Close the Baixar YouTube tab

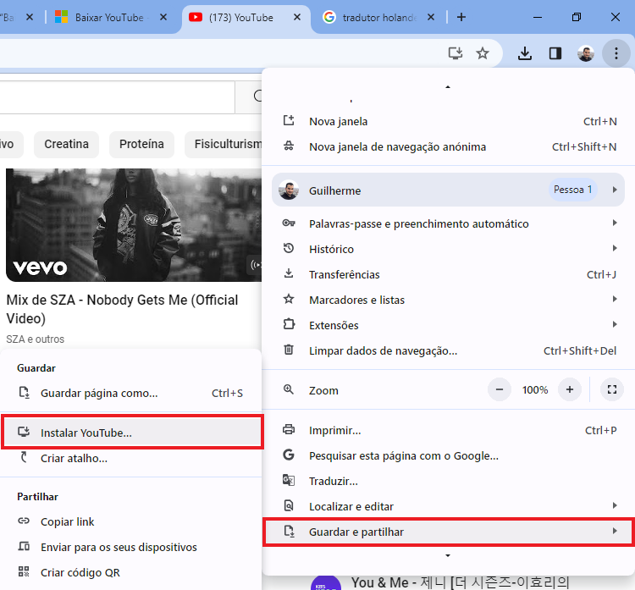click(x=163, y=17)
